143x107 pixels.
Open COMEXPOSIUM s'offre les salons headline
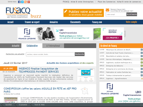point(40,90)
